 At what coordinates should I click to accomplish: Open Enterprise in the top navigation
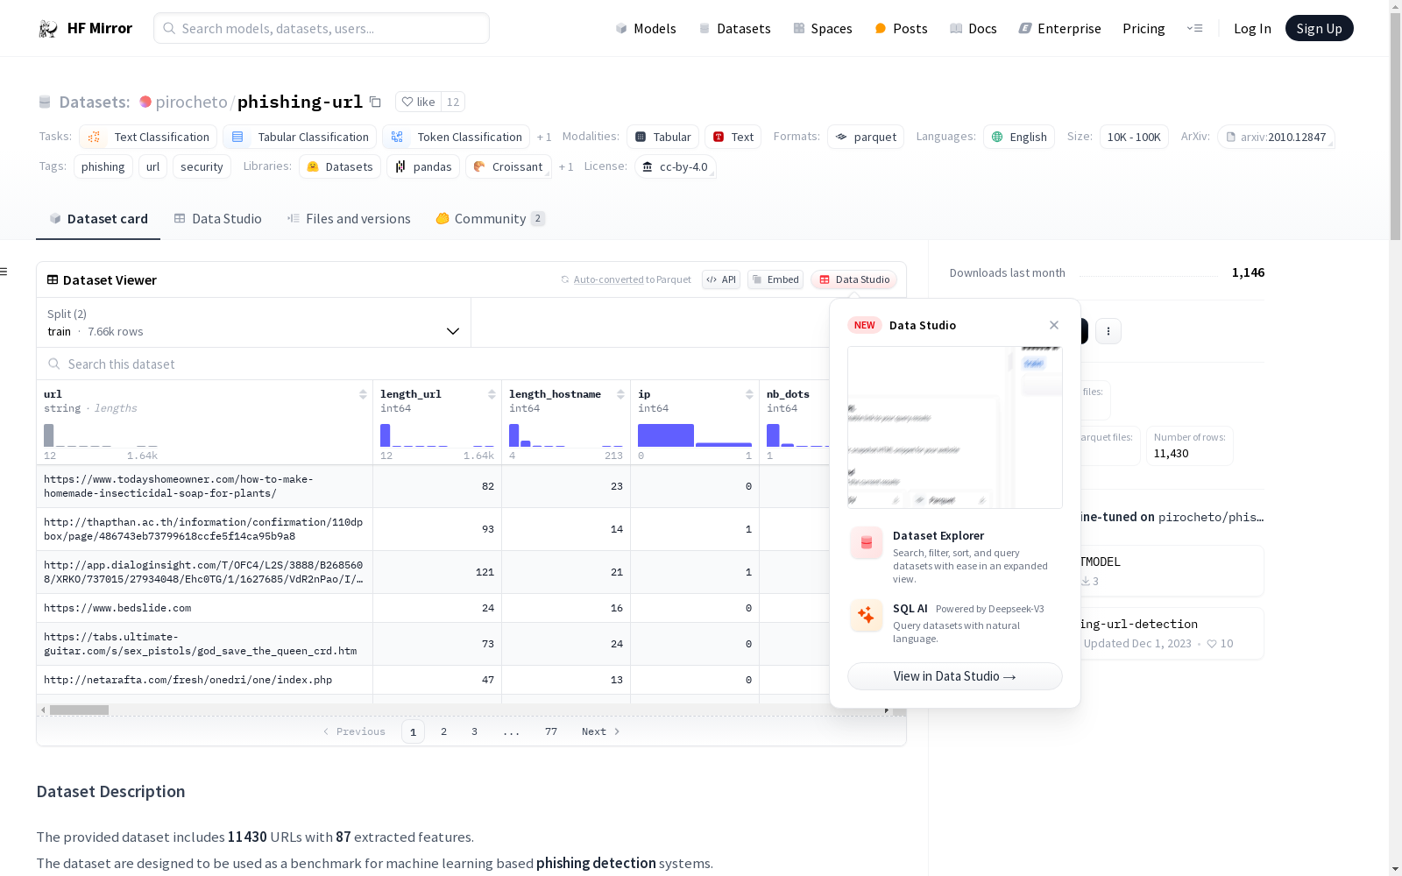point(1059,28)
